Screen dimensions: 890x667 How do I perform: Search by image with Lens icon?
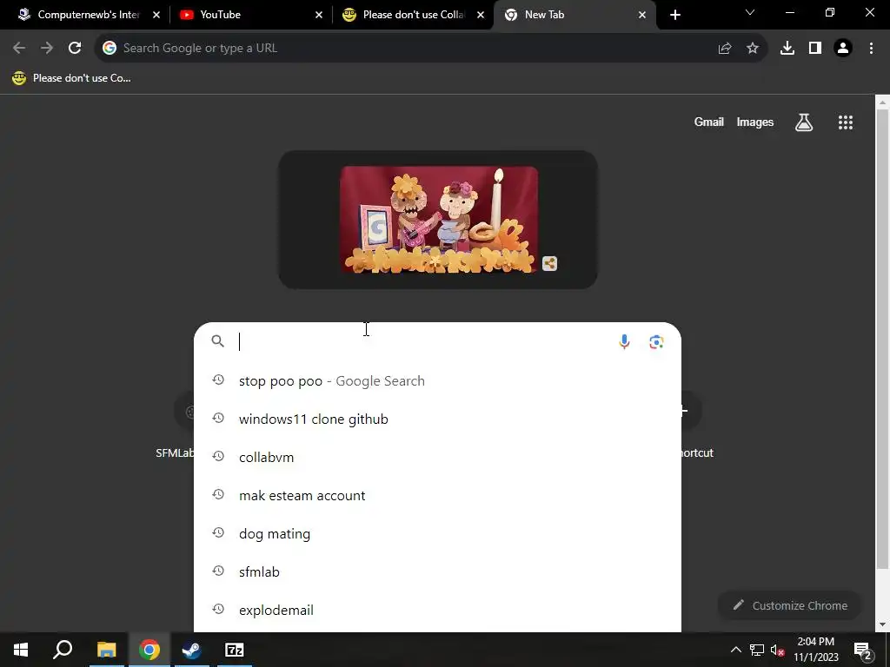(x=657, y=341)
